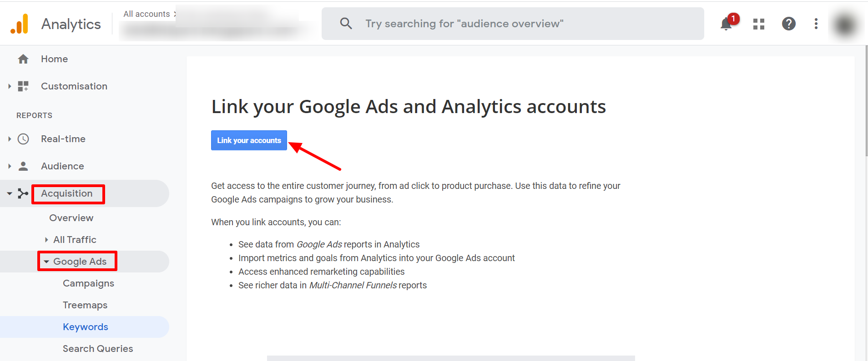Image resolution: width=868 pixels, height=361 pixels.
Task: Collapse the Google Ads submenu
Action: pos(46,262)
